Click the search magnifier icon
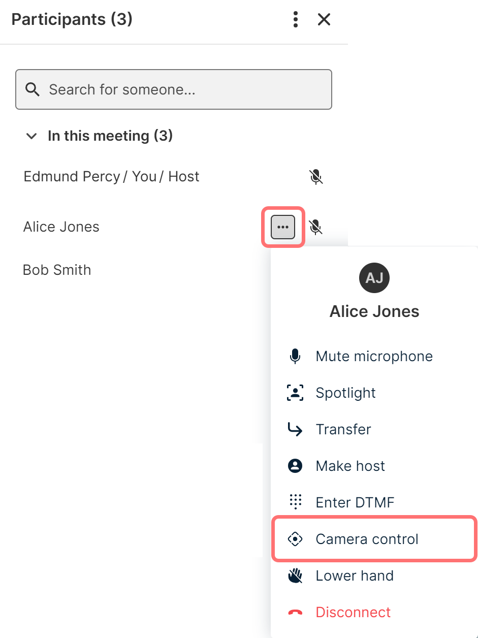Screen dimensions: 478x638 (33, 90)
